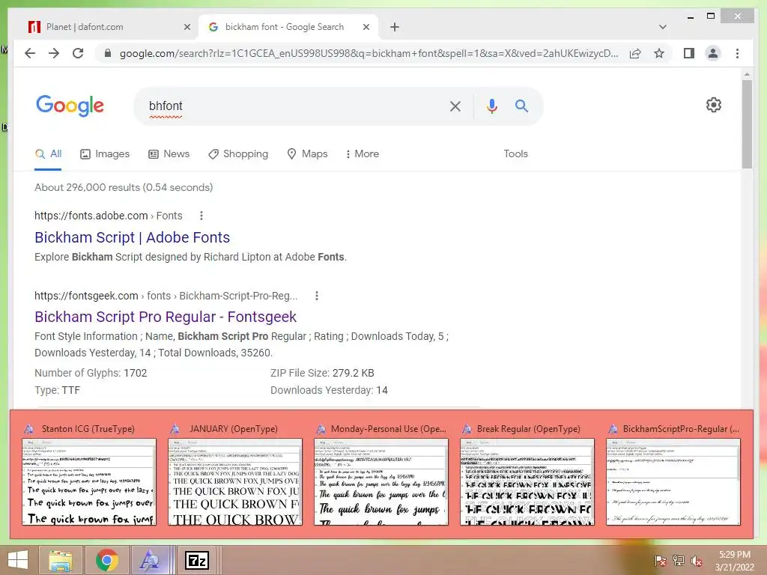Select the All results tab
The width and height of the screenshot is (767, 575).
click(48, 154)
